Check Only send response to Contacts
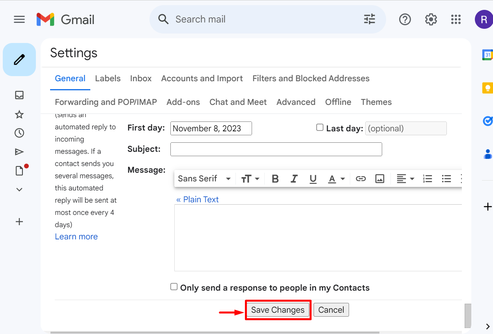493x334 pixels. click(174, 287)
